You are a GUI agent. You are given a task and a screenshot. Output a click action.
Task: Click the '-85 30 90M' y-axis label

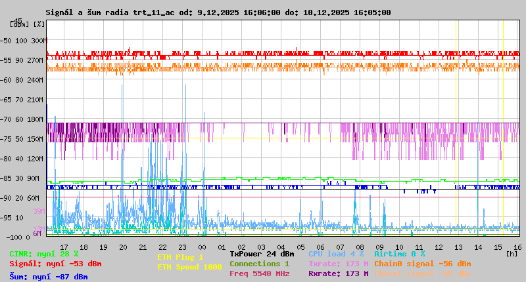tap(20, 178)
